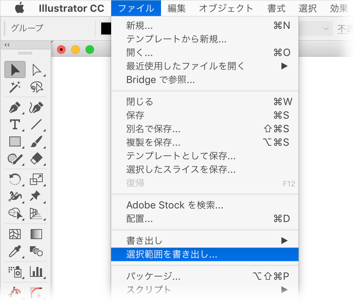Choose Adobe Stock を検索...
Image resolution: width=358 pixels, height=305 pixels.
[204, 205]
